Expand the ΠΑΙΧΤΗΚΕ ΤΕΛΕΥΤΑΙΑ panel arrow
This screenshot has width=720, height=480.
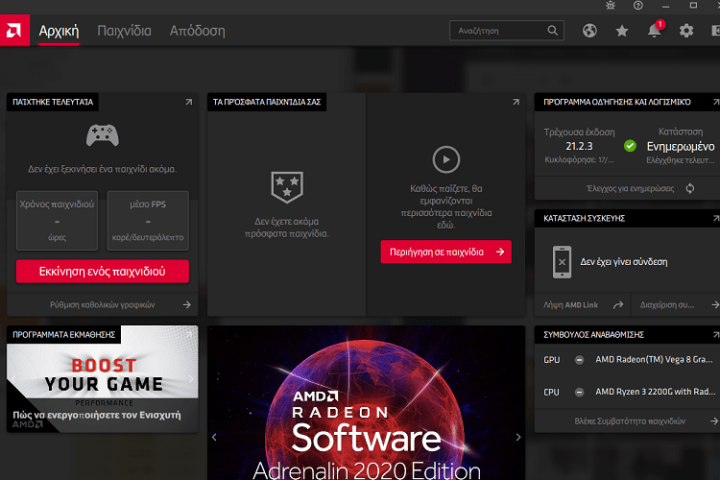[x=189, y=102]
